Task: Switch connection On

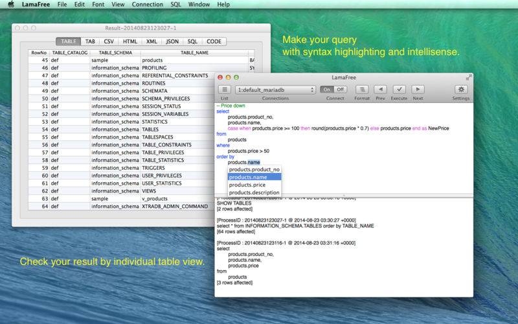Action: [x=327, y=89]
